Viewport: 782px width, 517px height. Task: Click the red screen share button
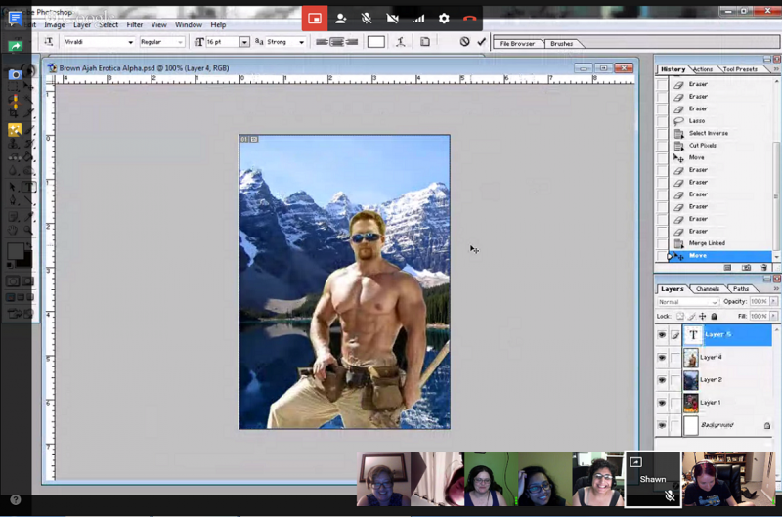314,18
